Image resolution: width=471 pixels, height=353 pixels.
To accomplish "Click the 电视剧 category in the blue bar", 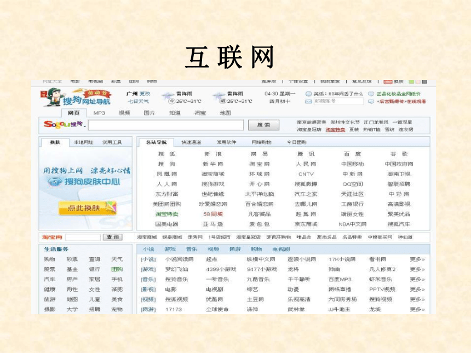I will point(281,249).
